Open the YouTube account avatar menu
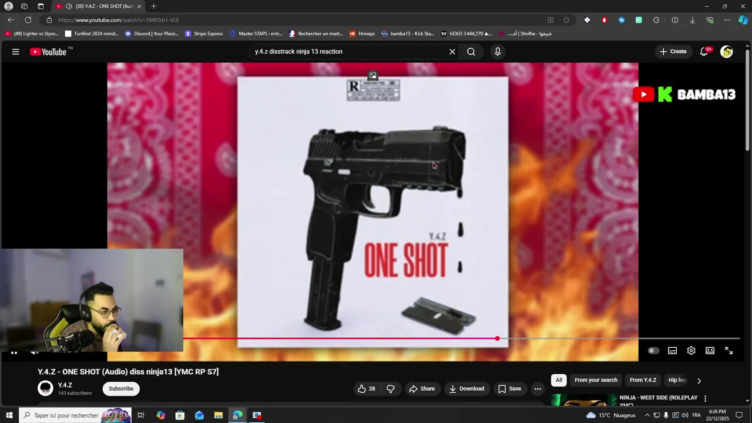 [727, 52]
